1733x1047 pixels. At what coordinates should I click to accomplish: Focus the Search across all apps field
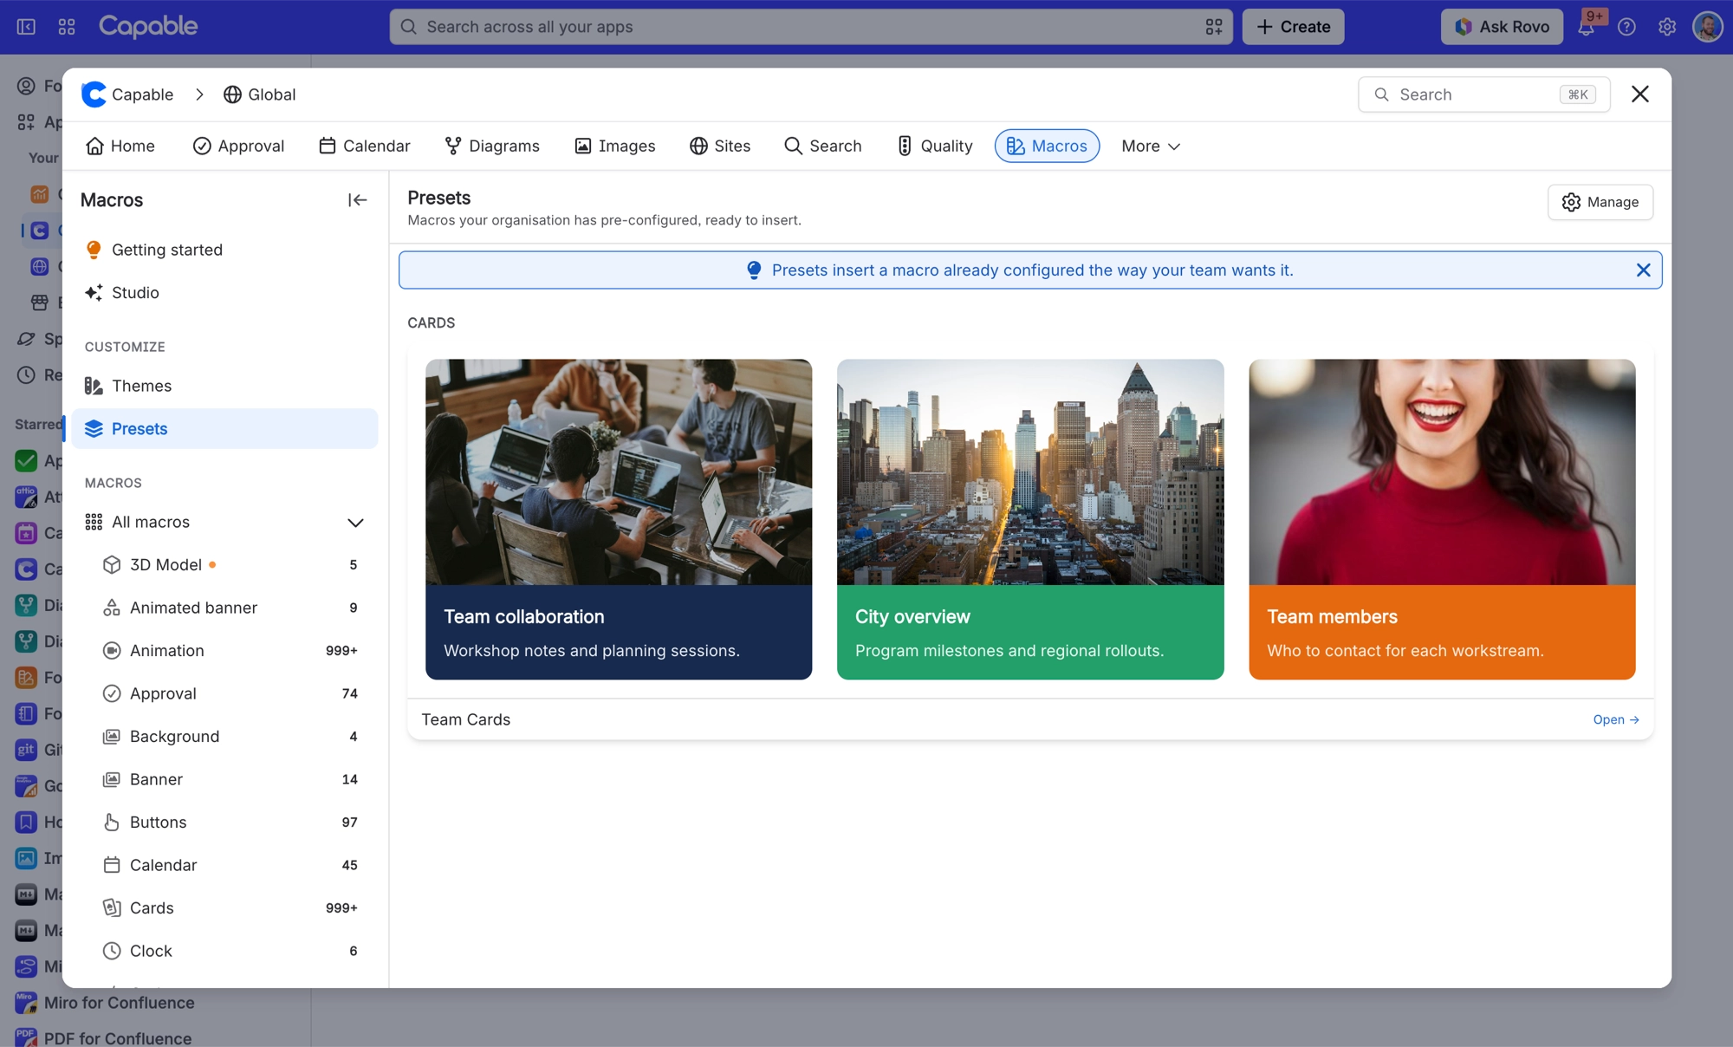tap(810, 27)
